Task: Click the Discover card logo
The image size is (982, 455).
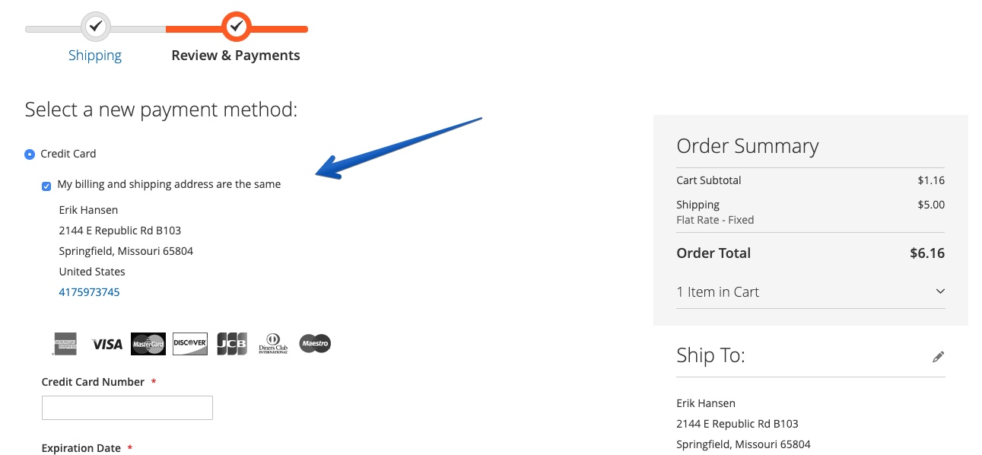Action: (x=190, y=344)
